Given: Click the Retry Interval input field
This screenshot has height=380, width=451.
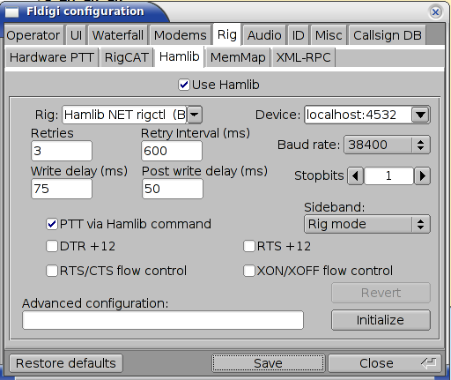Looking at the screenshot, I should coord(172,151).
